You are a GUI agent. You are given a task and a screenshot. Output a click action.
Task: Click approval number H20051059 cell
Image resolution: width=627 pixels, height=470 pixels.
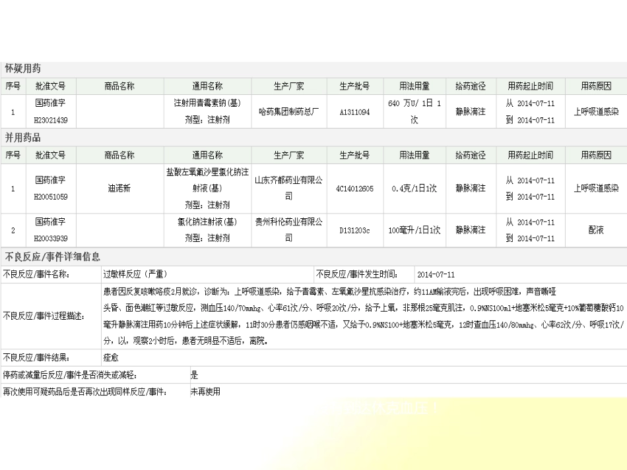[50, 189]
